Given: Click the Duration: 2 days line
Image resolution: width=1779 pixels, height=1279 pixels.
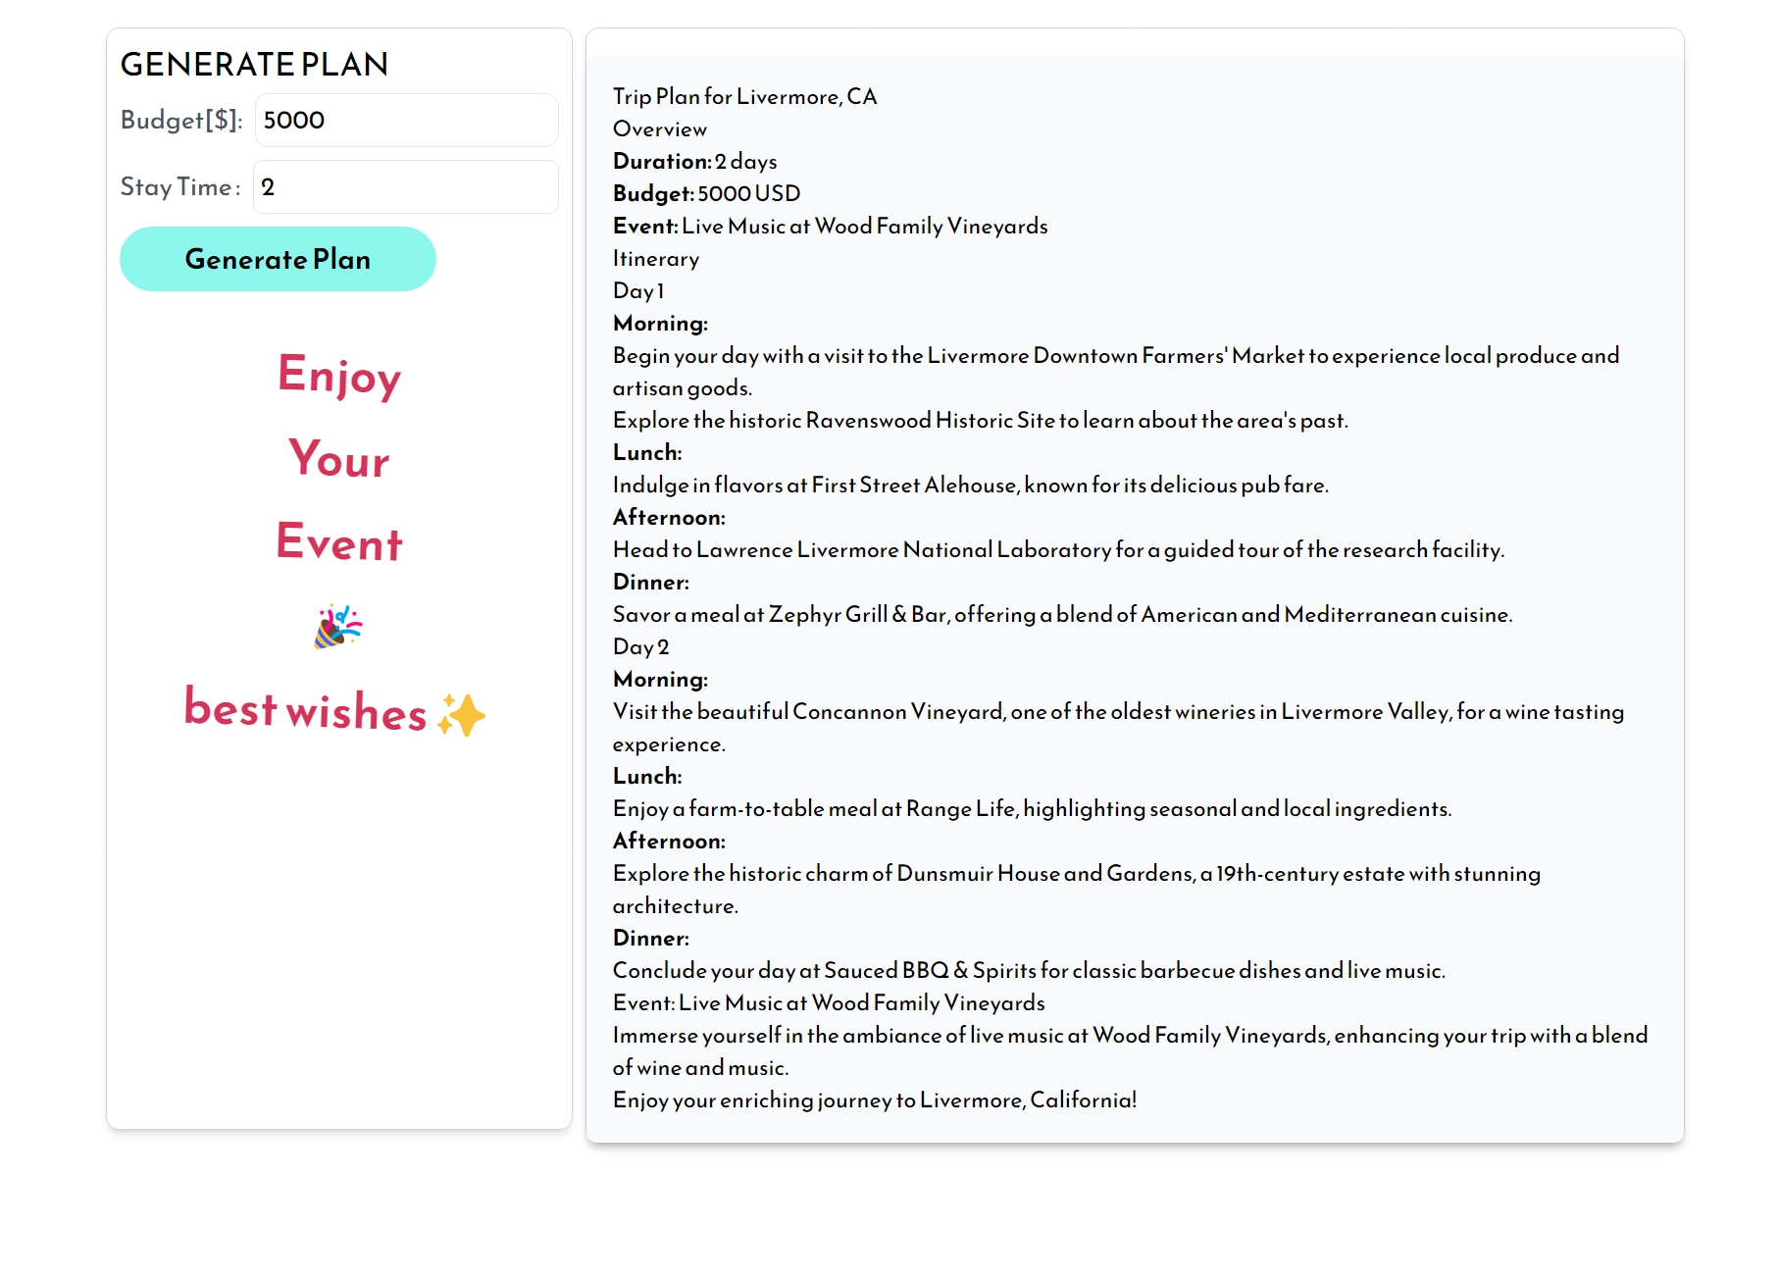Looking at the screenshot, I should click(x=695, y=161).
